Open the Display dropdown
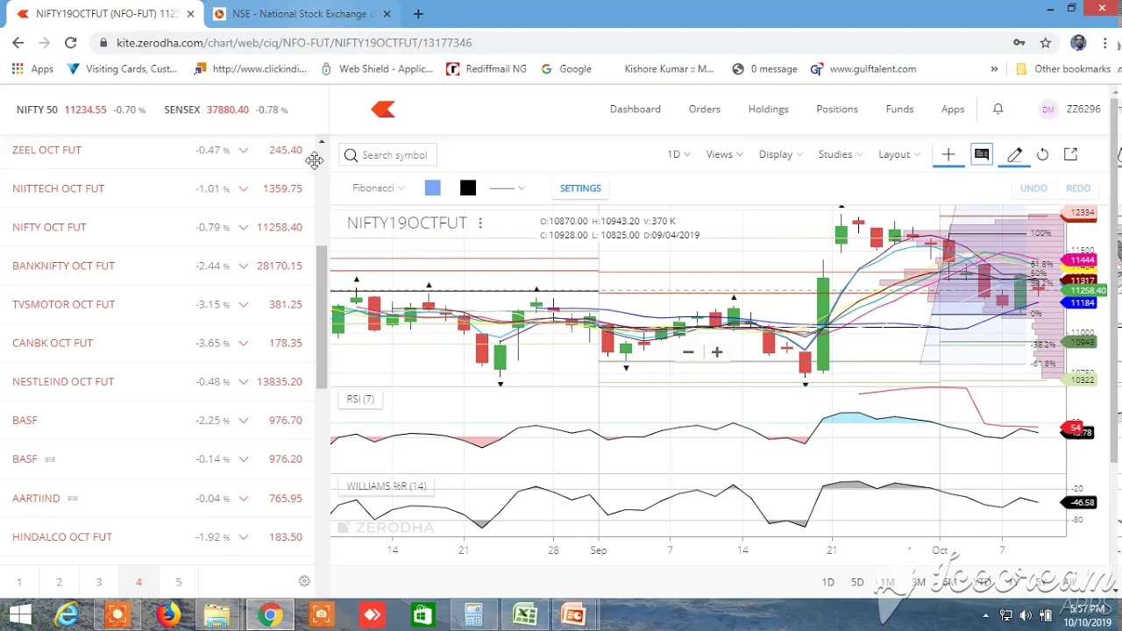The image size is (1122, 631). (780, 154)
